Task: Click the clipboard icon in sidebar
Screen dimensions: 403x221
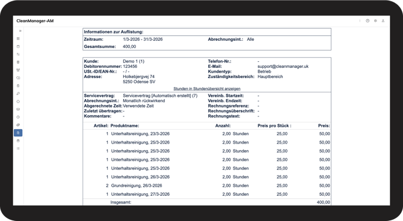Action: click(18, 86)
